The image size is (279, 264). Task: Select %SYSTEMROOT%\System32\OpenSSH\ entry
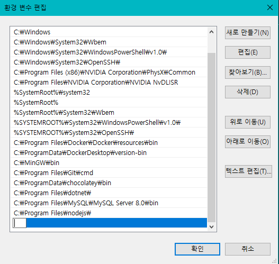pyautogui.click(x=109, y=133)
